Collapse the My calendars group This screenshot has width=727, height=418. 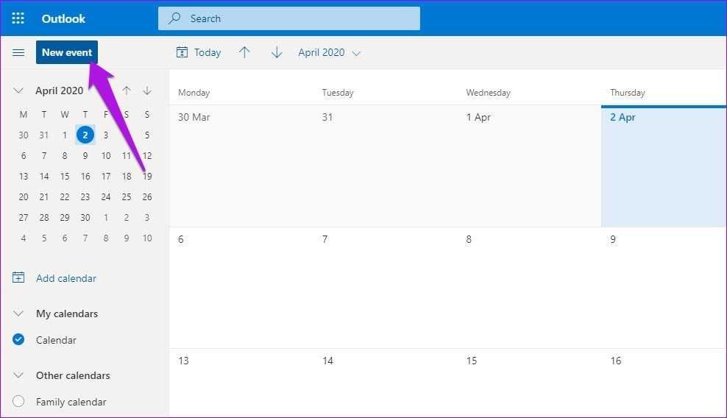(19, 313)
